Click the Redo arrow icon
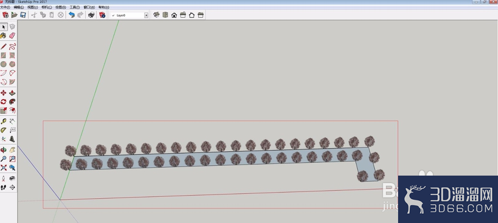The height and width of the screenshot is (223, 498). pyautogui.click(x=80, y=15)
